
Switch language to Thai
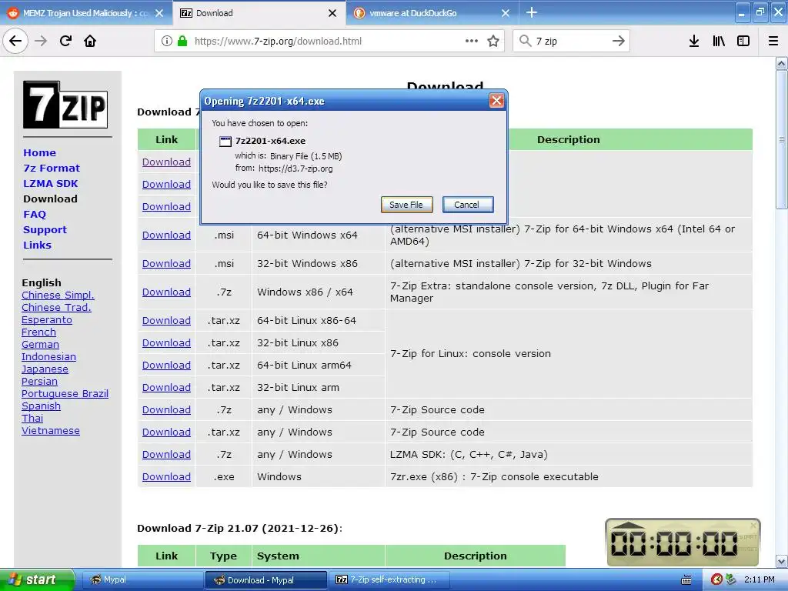(x=32, y=418)
